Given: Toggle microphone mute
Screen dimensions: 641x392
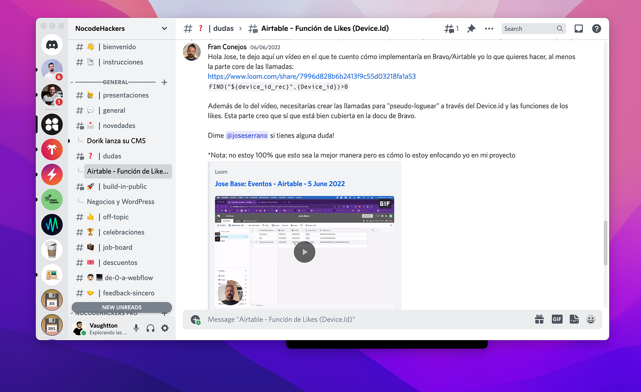Looking at the screenshot, I should [x=136, y=328].
